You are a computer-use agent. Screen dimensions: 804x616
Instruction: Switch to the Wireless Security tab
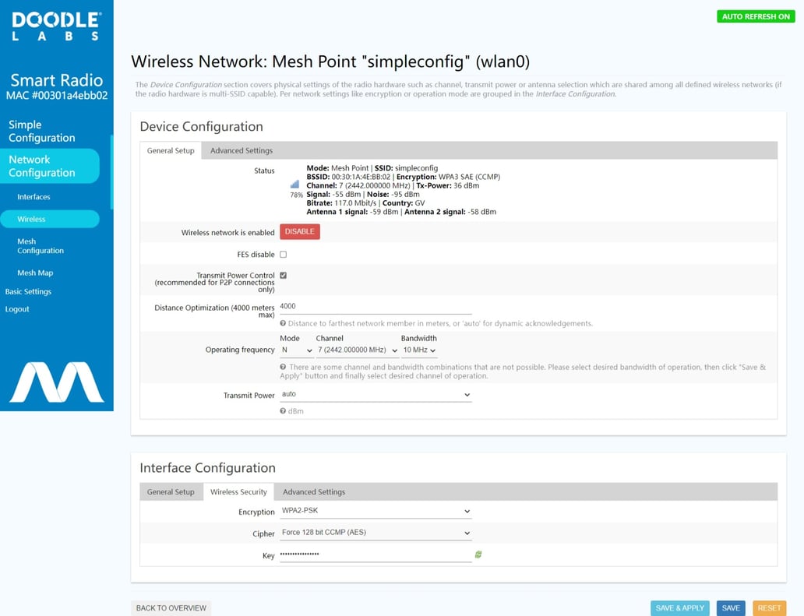[238, 491]
